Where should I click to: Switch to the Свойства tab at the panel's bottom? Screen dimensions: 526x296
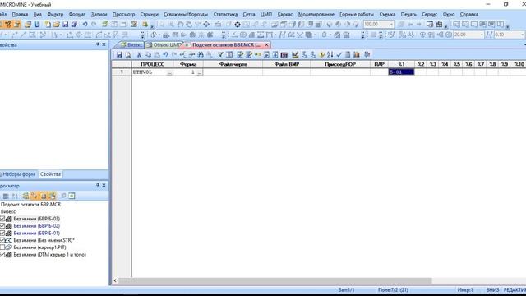[x=50, y=174]
